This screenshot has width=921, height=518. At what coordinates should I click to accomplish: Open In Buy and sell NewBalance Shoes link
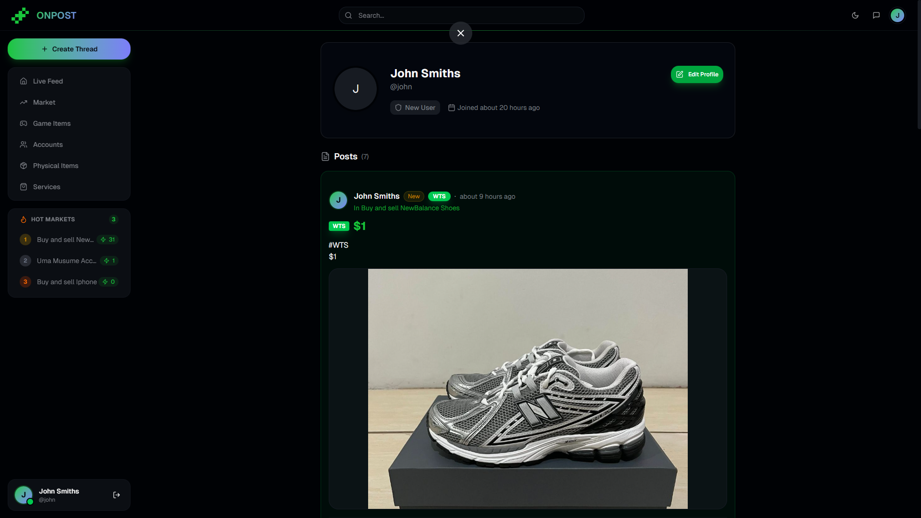pos(407,208)
